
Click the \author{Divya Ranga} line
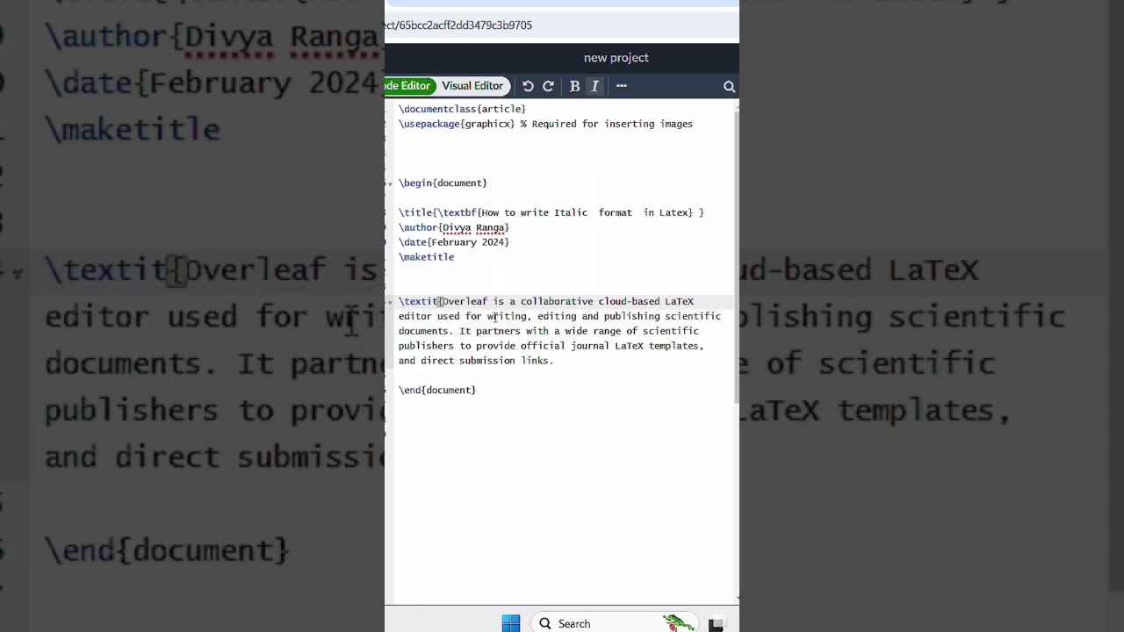point(454,227)
